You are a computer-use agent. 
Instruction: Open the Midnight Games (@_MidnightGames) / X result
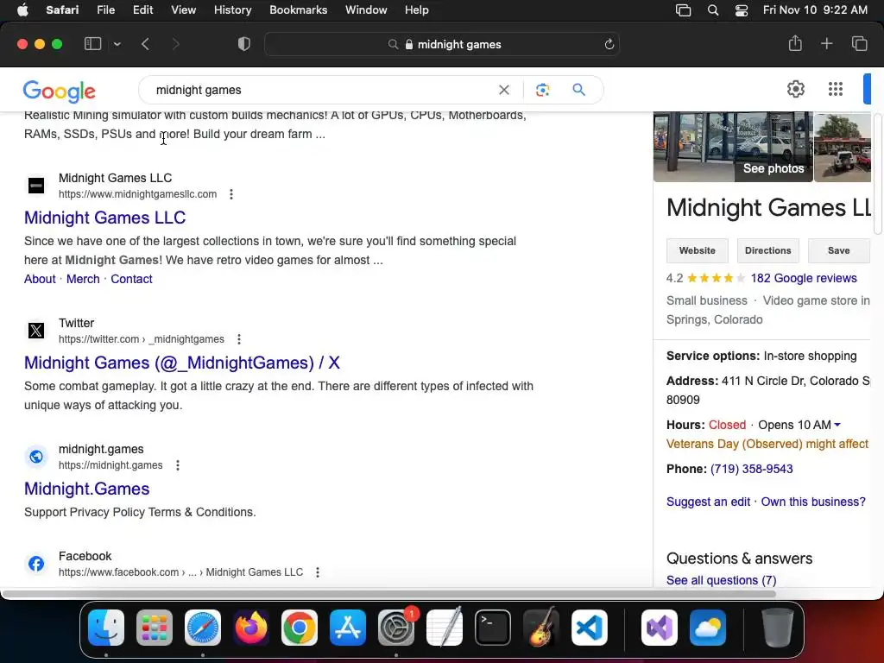pos(182,363)
